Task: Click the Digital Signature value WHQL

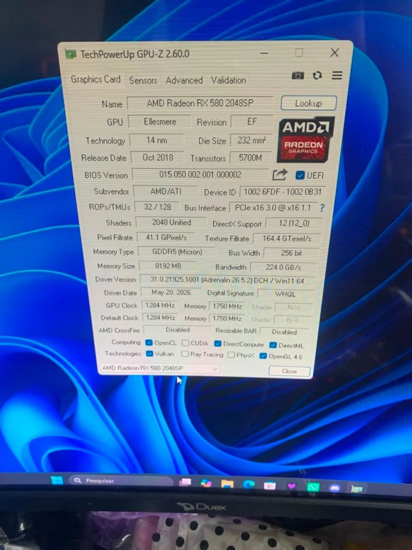Action: coord(285,294)
